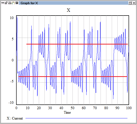Click the upper red horizontal line
This screenshot has height=124, width=137.
click(x=77, y=44)
